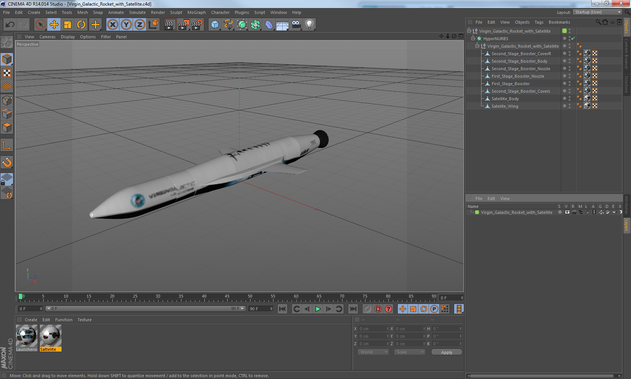
Task: Click the Apply coordinates button
Action: (x=447, y=352)
